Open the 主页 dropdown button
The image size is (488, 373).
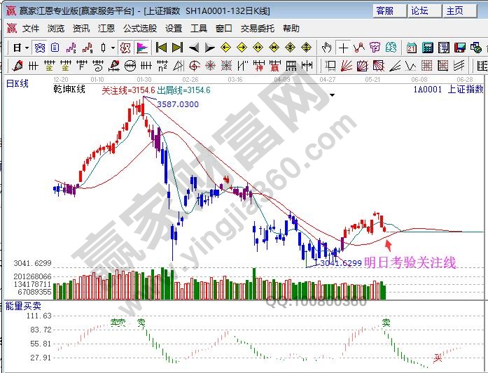click(455, 10)
